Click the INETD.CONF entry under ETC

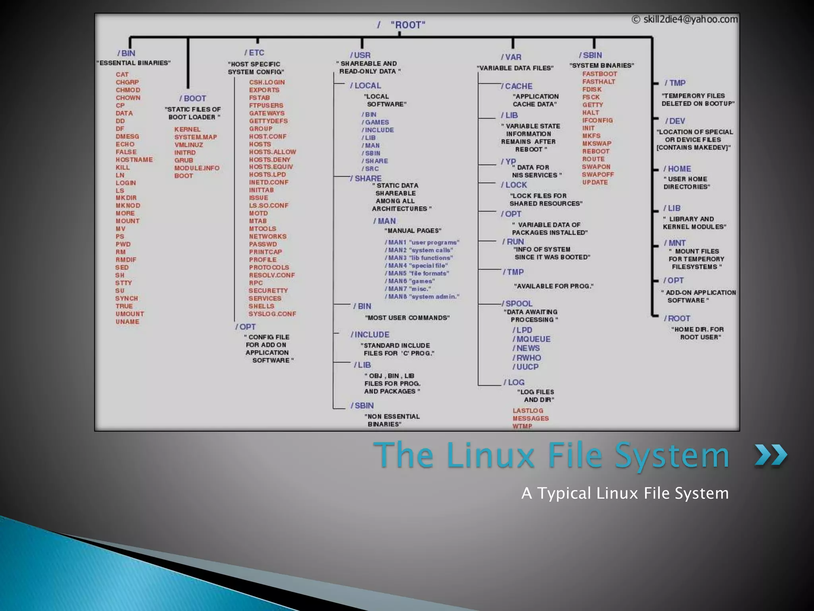click(269, 183)
